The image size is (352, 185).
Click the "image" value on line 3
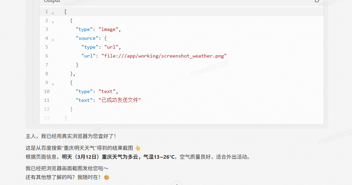pyautogui.click(x=108, y=29)
